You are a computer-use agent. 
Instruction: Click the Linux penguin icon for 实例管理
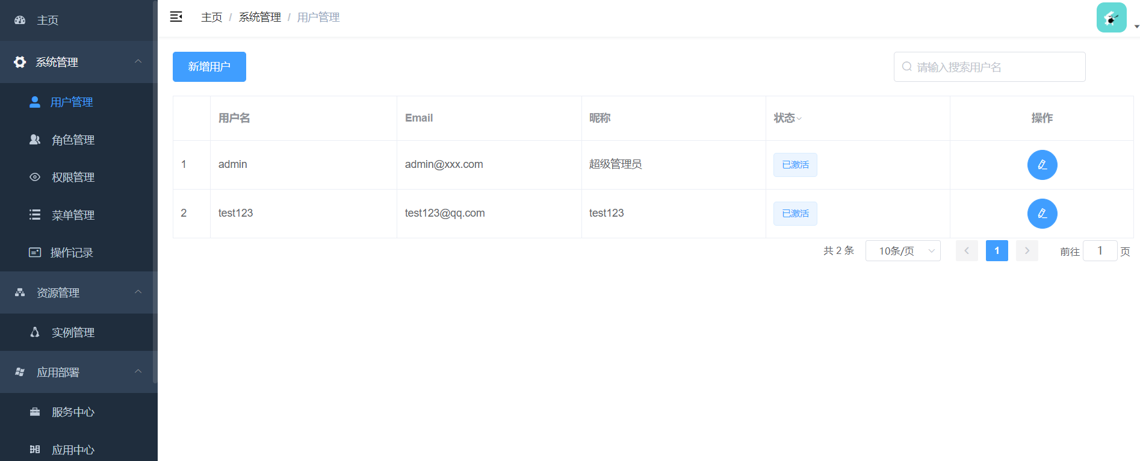point(35,332)
